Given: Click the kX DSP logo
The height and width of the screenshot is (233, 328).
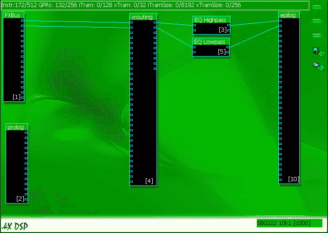Looking at the screenshot, I should pos(15,226).
